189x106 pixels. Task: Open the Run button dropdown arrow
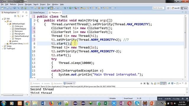tap(73, 8)
